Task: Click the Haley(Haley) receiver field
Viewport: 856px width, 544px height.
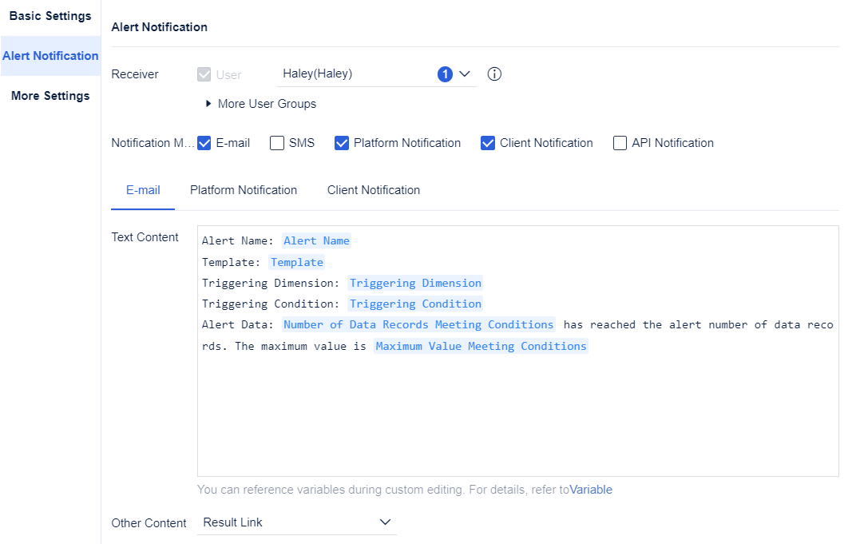Action: 377,73
